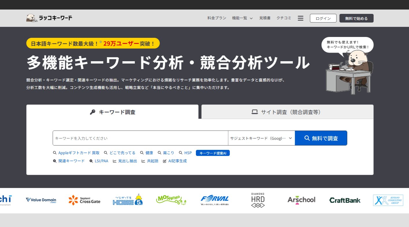Click the LSI/PAA search-plus icon
Viewport: 409px width, 227px height.
click(91, 161)
